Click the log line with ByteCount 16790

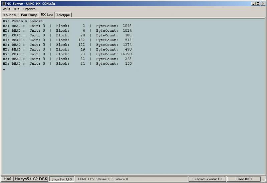[x=67, y=54]
